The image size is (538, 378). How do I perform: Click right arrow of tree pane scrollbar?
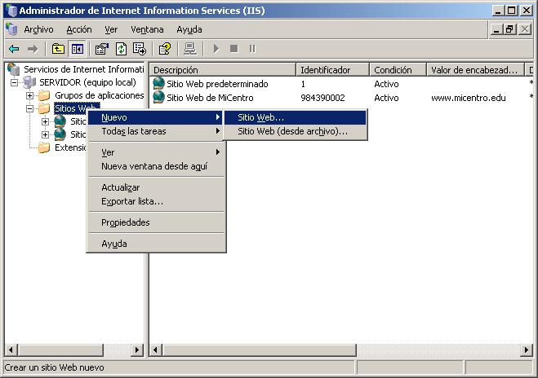tap(137, 350)
